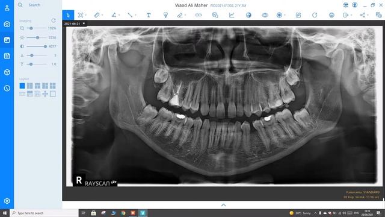
Task: Open the dental implant tool
Action: (165, 15)
